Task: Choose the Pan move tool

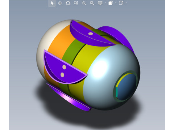Action: 60,3
